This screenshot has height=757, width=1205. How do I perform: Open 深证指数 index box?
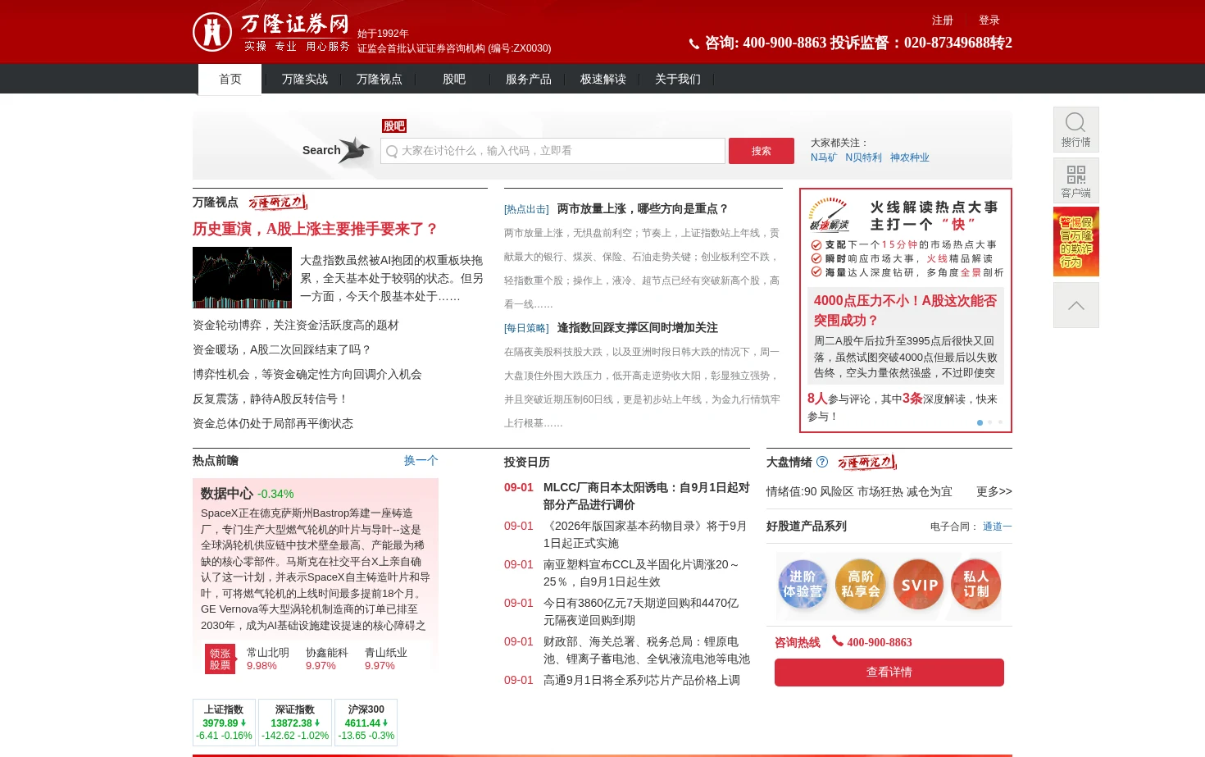point(295,723)
